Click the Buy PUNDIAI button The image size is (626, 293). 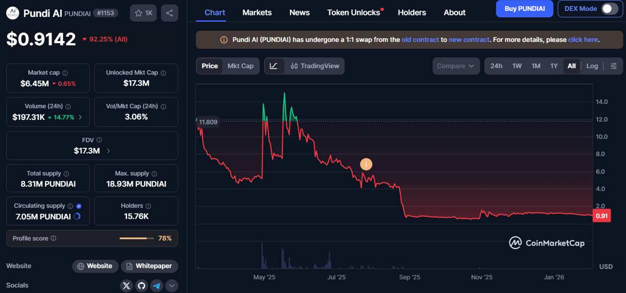[x=525, y=8]
